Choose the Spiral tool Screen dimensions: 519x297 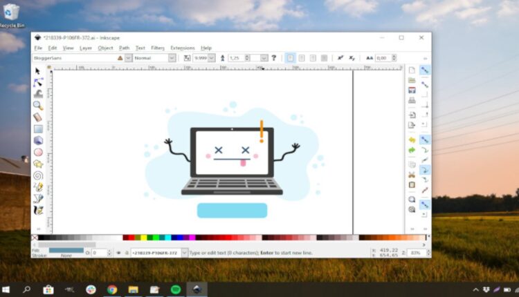click(x=38, y=175)
